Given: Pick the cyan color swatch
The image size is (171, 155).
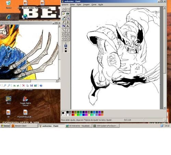Looking at the screenshot, I should pyautogui.click(x=81, y=115).
